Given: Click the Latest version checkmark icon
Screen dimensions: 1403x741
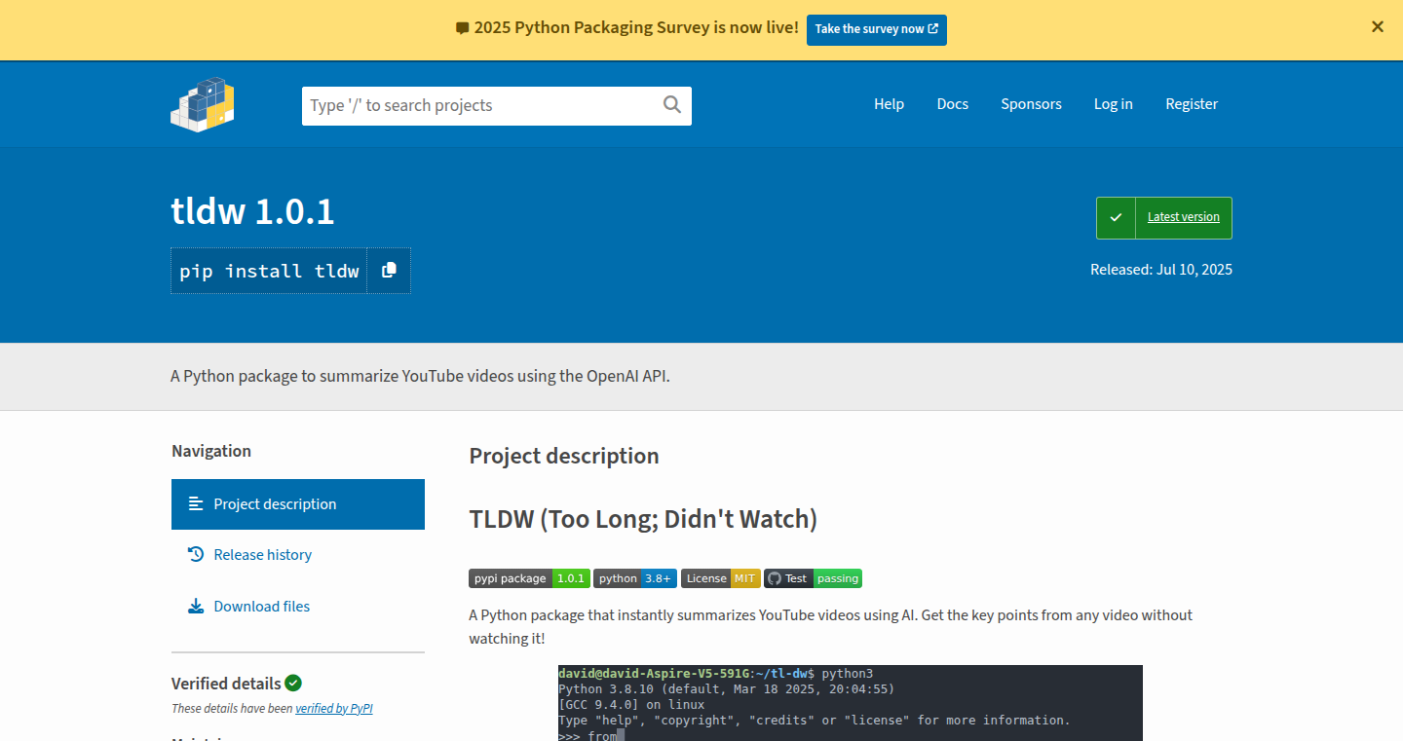Looking at the screenshot, I should [1117, 217].
